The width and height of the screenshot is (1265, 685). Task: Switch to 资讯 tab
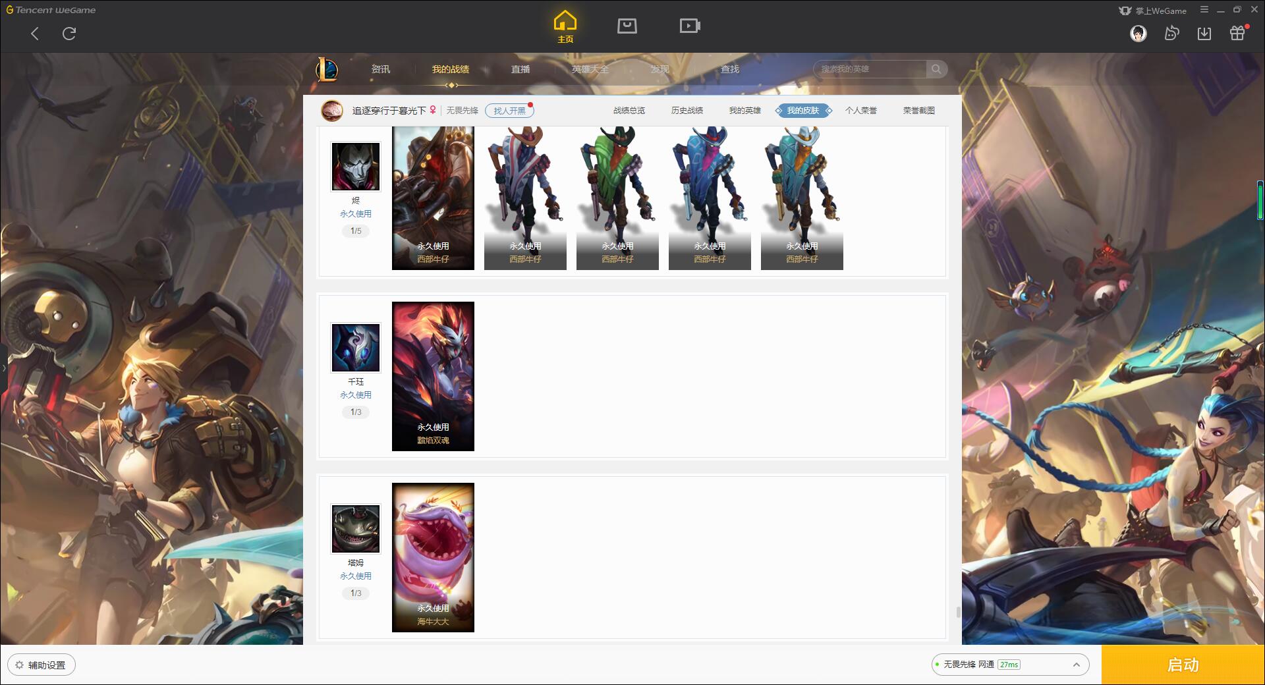381,69
